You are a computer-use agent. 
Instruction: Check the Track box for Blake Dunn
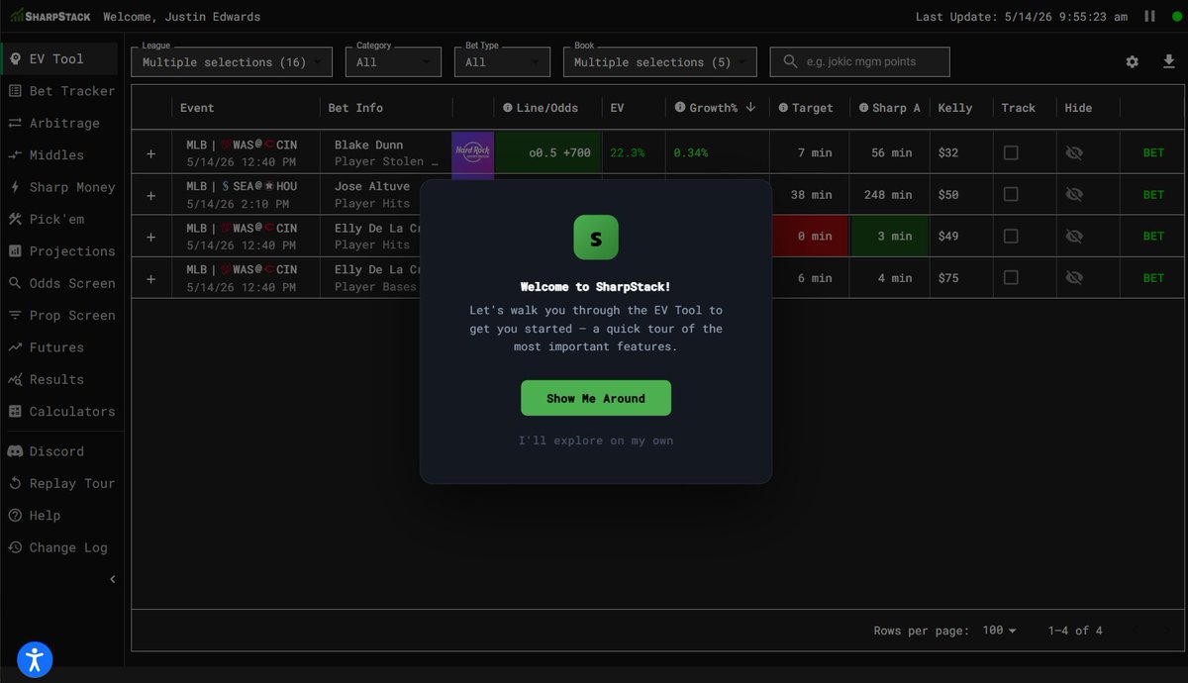(x=1011, y=152)
